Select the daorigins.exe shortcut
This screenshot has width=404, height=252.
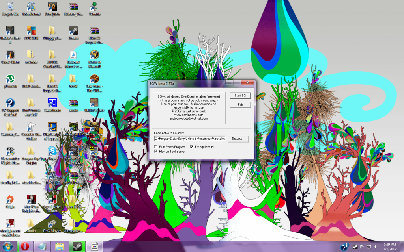10,228
